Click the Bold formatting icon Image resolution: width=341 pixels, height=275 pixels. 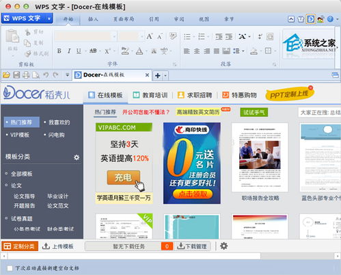coord(59,51)
